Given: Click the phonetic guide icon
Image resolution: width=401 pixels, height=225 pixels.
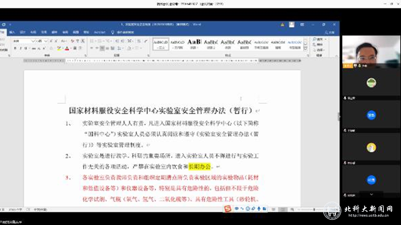Looking at the screenshot, I should coord(77,41).
